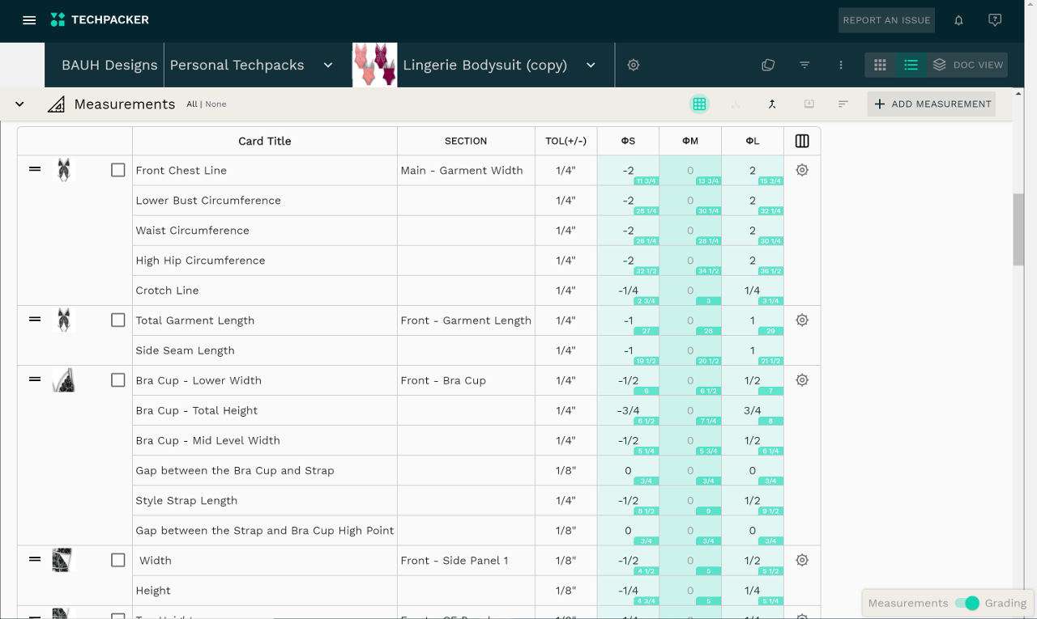
Task: Check the Total Garment Length card checkbox
Action: (x=118, y=320)
